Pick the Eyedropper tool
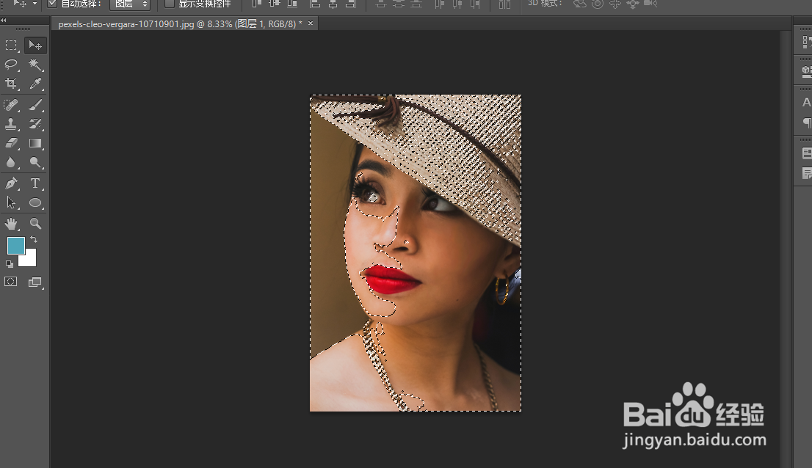812x468 pixels. 35,84
